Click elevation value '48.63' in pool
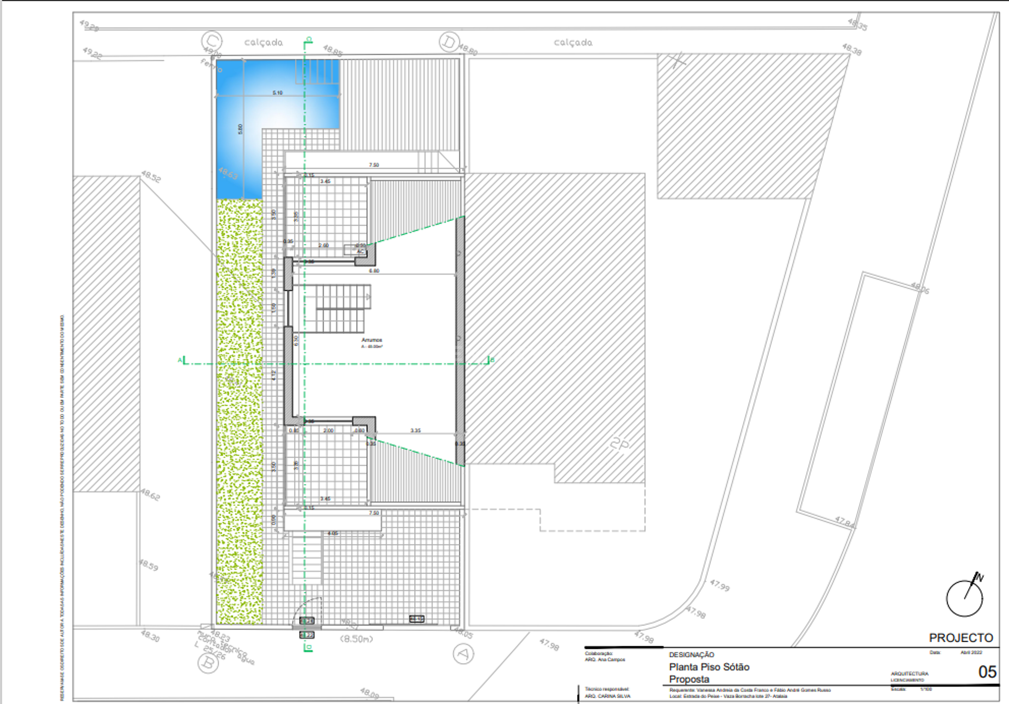The height and width of the screenshot is (704, 1009). pos(228,173)
